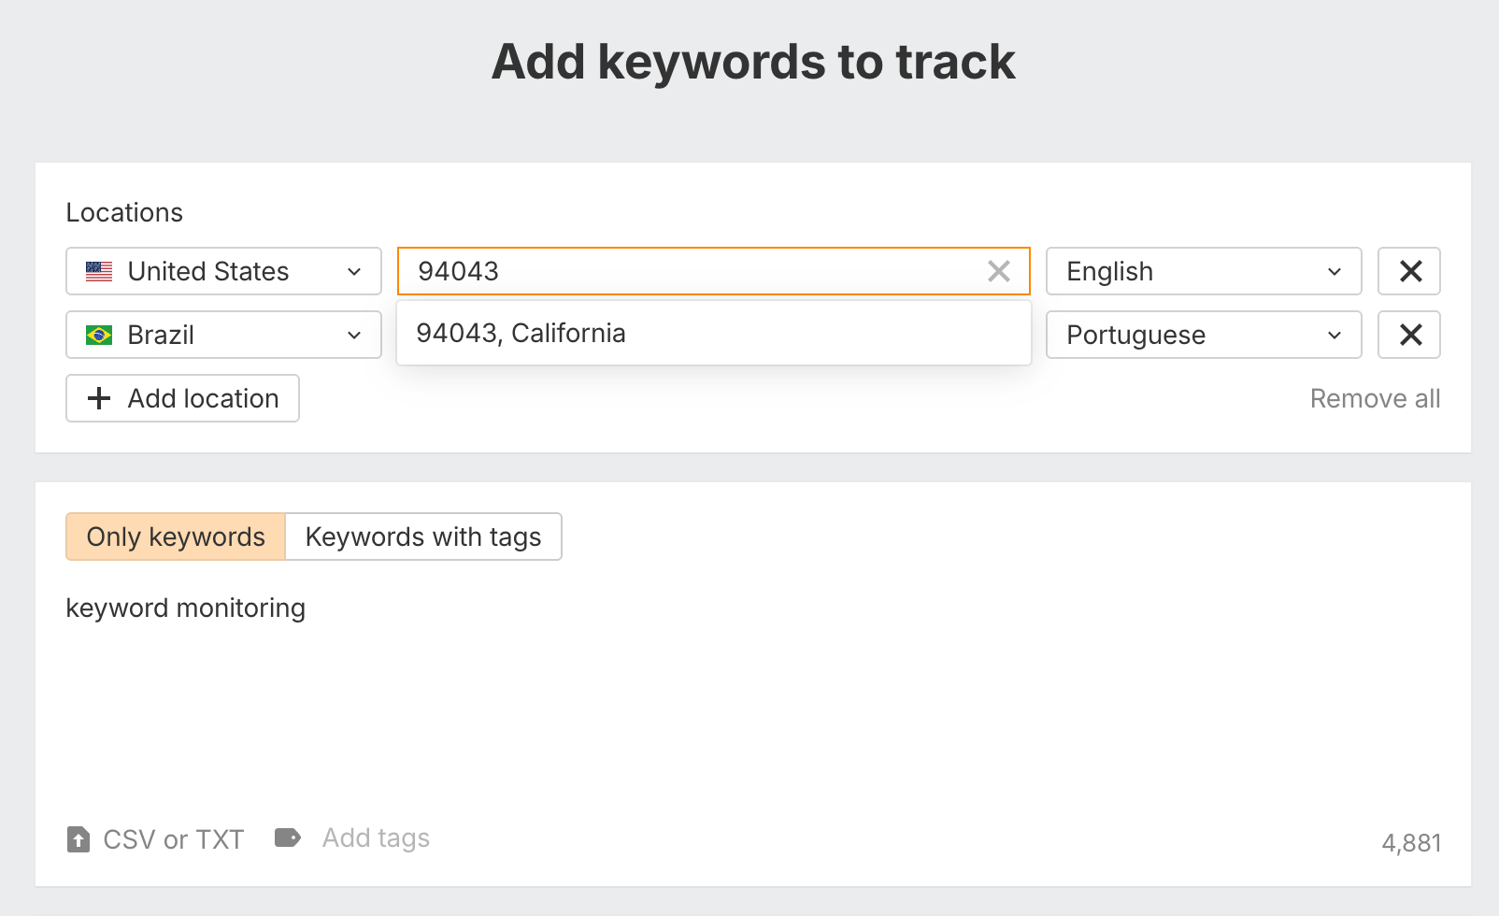
Task: Click the Add location button
Action: 182,398
